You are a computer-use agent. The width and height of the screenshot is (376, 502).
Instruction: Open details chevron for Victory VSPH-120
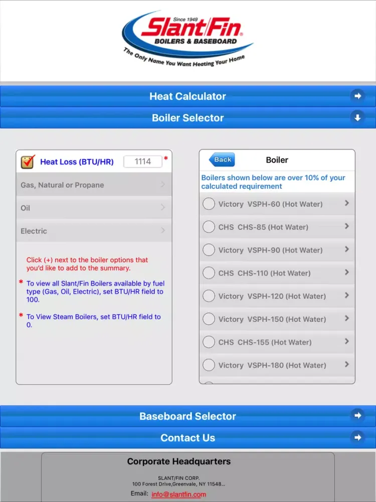coord(347,295)
